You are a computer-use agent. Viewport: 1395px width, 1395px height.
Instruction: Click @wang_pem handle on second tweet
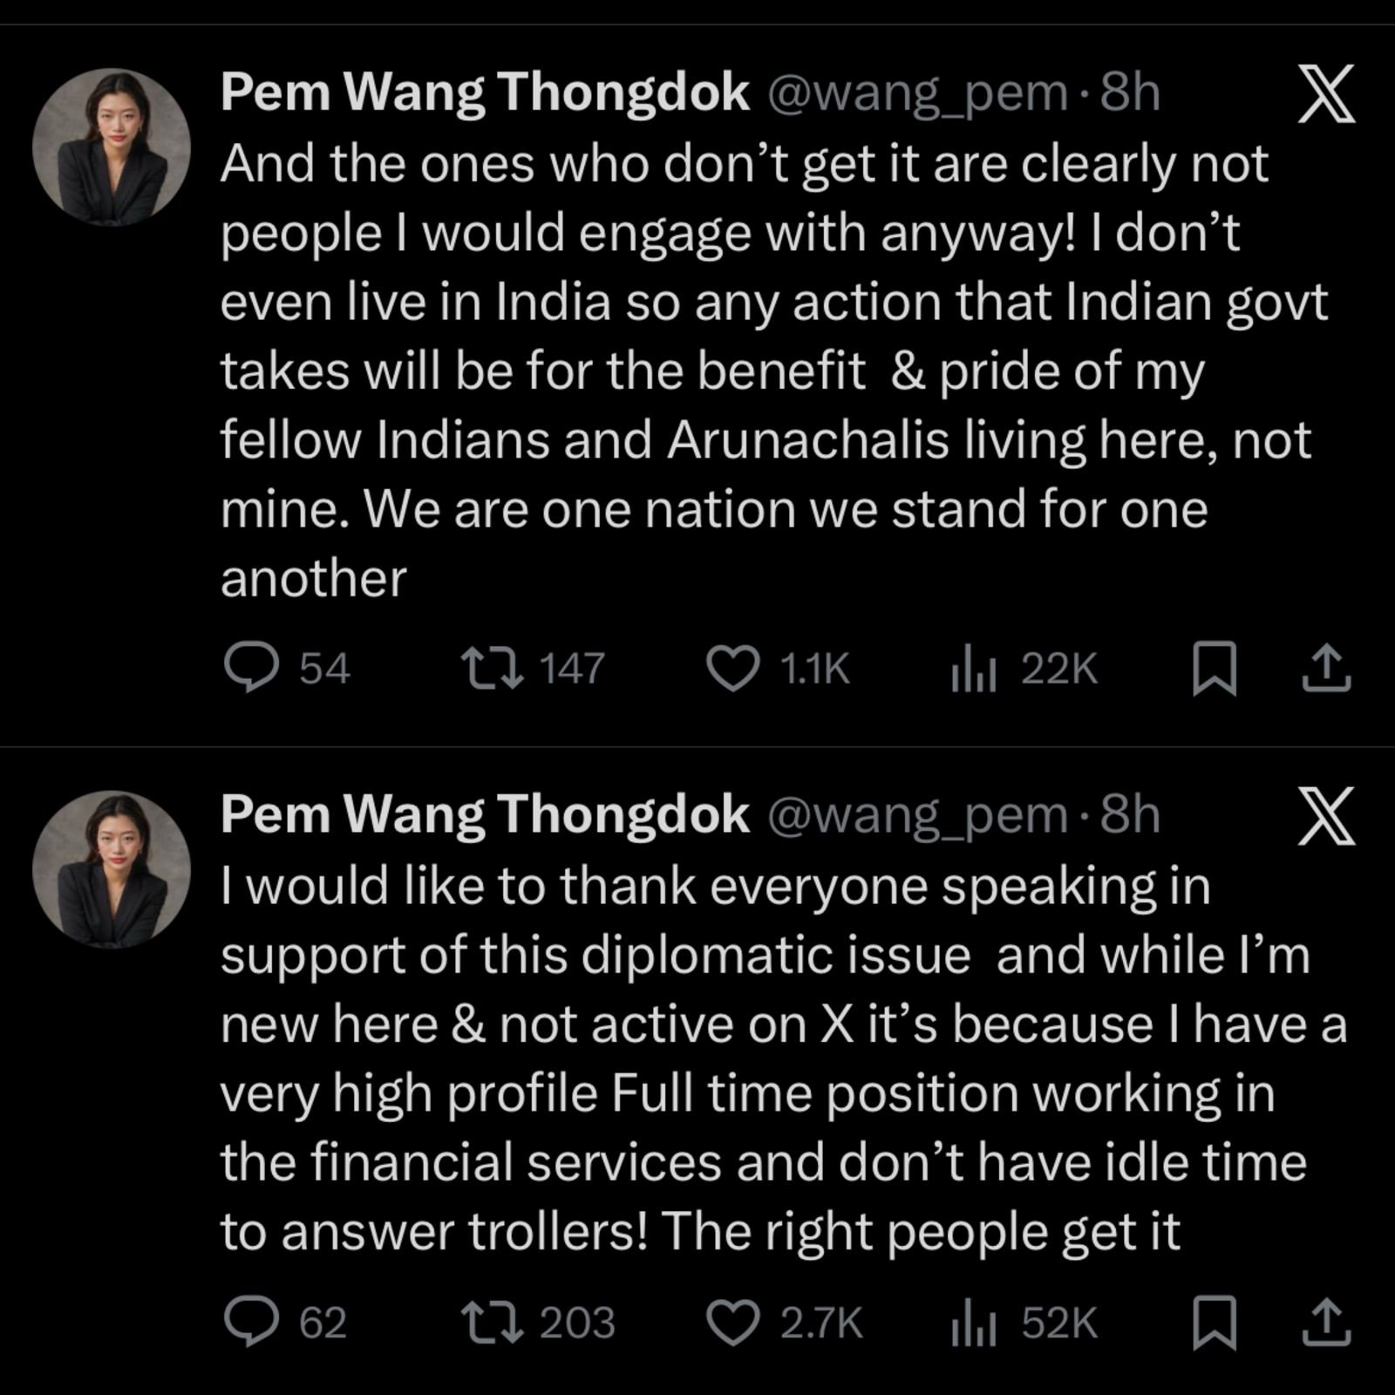click(917, 815)
